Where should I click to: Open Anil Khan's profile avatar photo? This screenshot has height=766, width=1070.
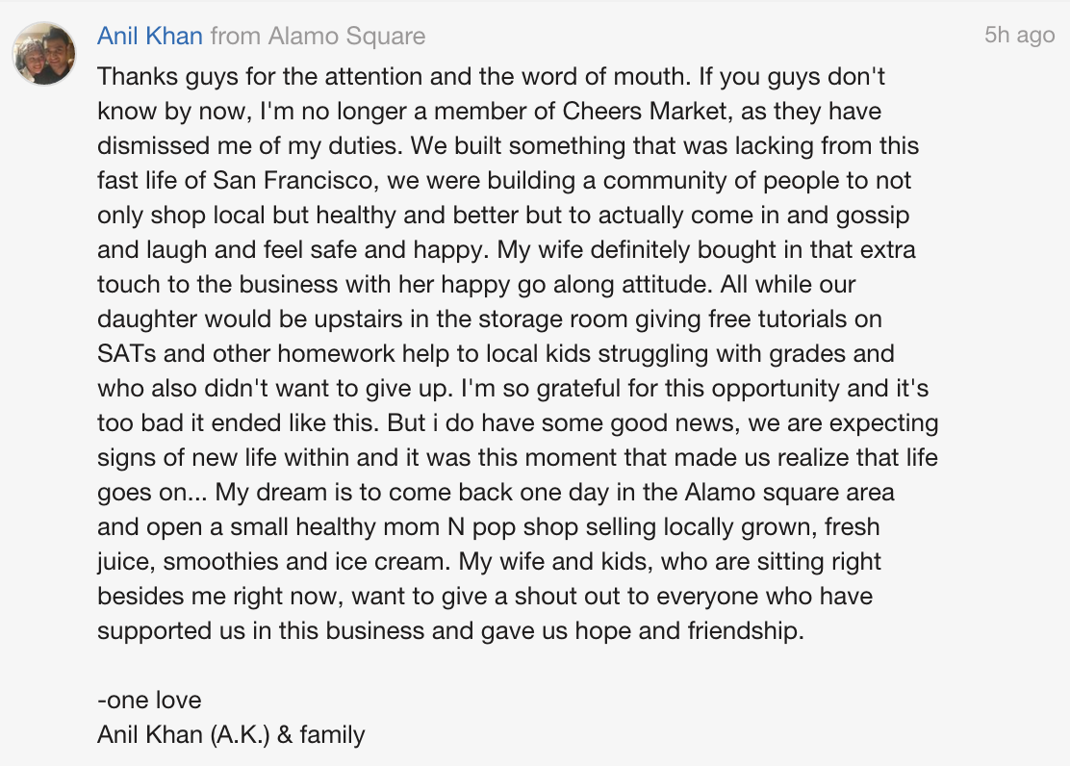(44, 53)
